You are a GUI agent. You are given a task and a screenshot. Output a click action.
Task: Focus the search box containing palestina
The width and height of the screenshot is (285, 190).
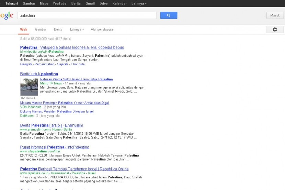click(x=87, y=16)
